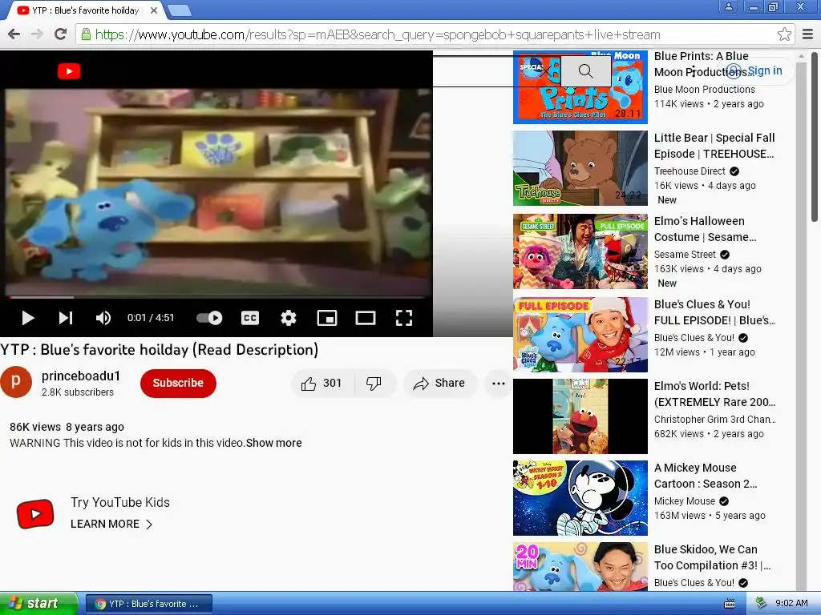This screenshot has height=615, width=821.
Task: Select the YTP Blue's favorite hoilday tab
Action: 87,10
